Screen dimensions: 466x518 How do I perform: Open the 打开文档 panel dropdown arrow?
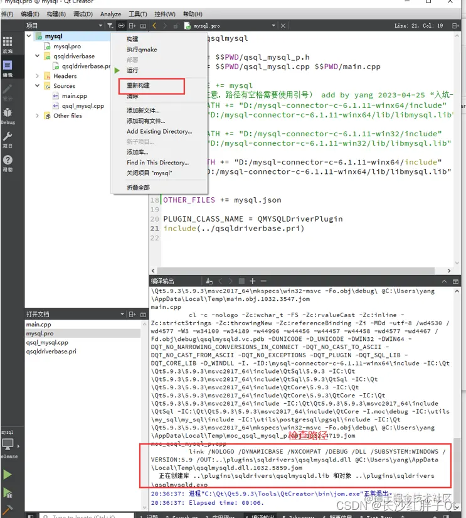[x=122, y=314]
